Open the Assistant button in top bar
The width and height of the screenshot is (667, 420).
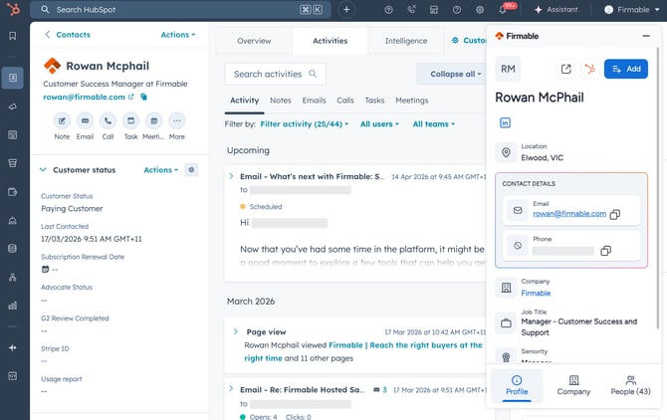[556, 9]
